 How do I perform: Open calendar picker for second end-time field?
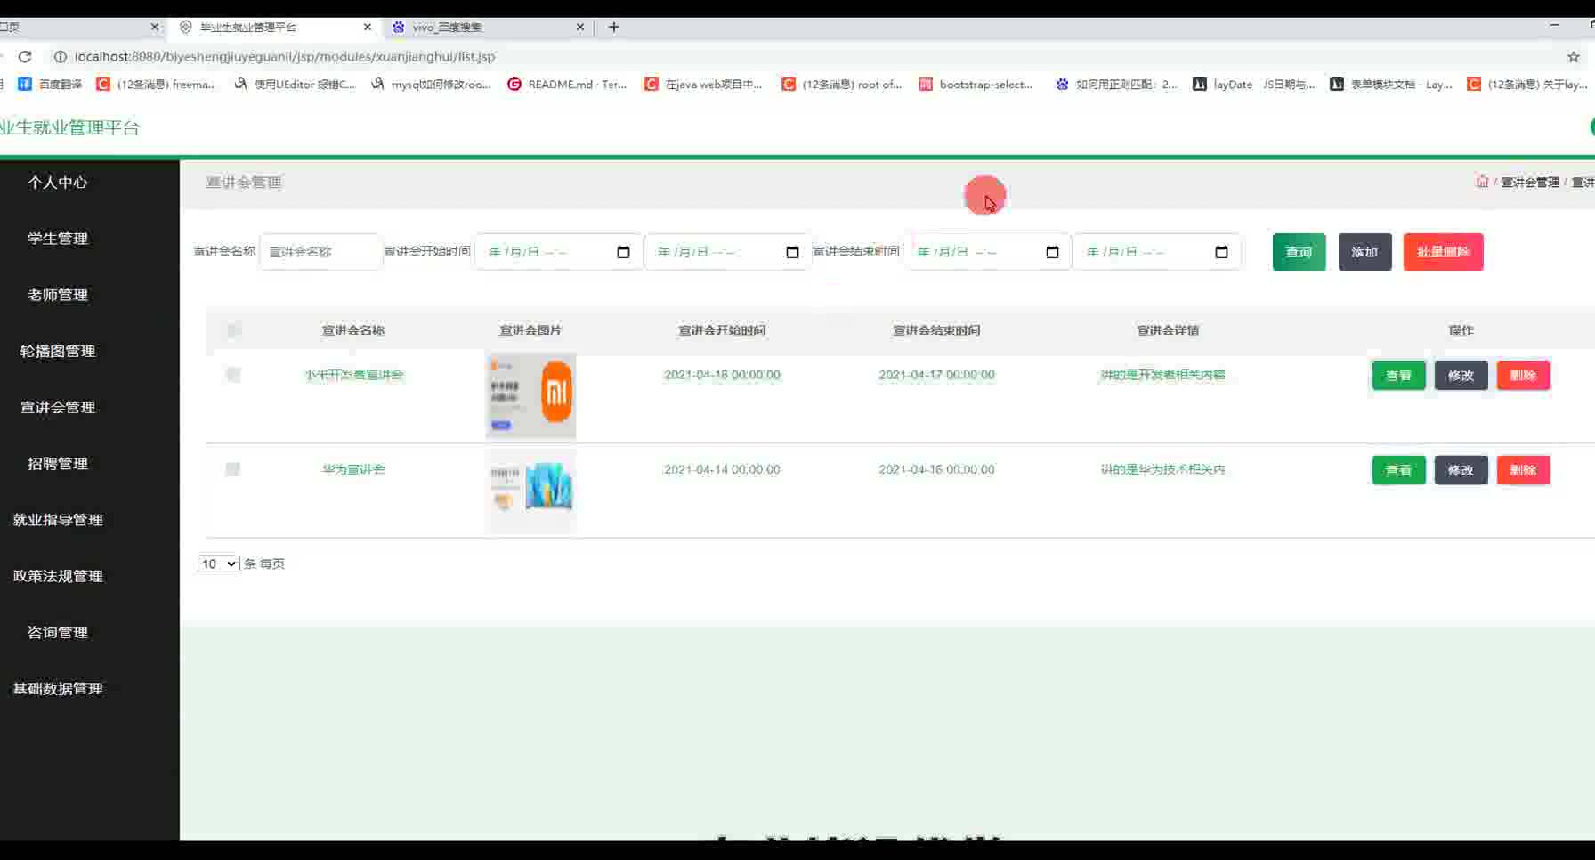pyautogui.click(x=1221, y=252)
